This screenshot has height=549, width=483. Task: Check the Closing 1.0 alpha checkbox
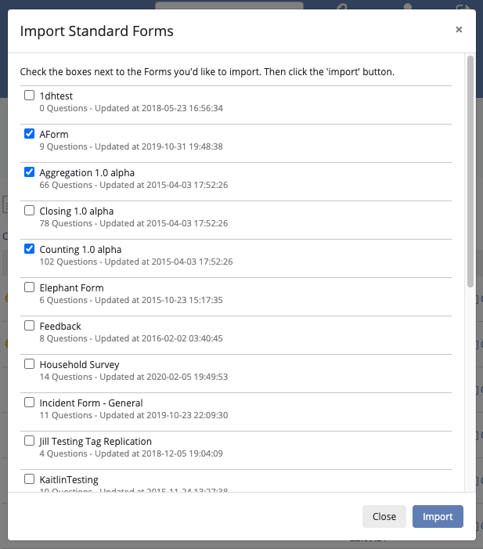pos(30,211)
